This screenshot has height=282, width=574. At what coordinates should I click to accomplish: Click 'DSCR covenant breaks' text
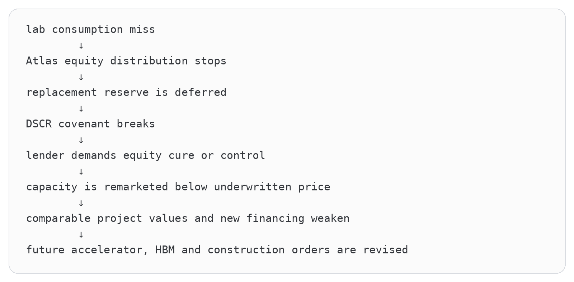pos(90,124)
